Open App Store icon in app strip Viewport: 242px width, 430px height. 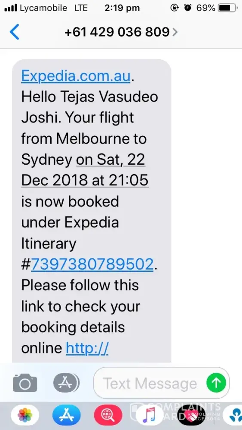67,415
